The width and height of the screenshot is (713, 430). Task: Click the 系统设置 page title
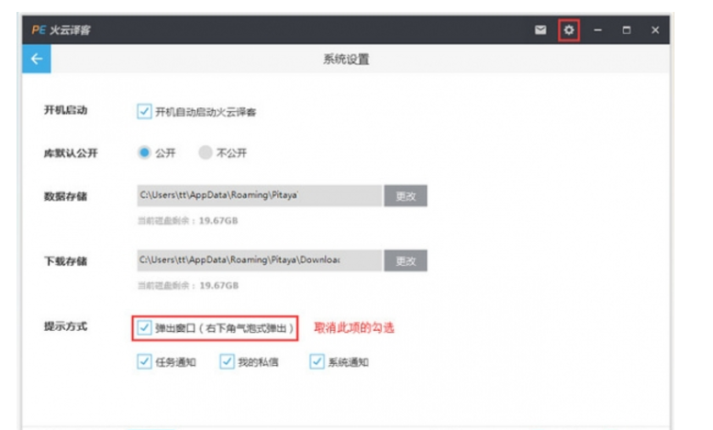[346, 60]
